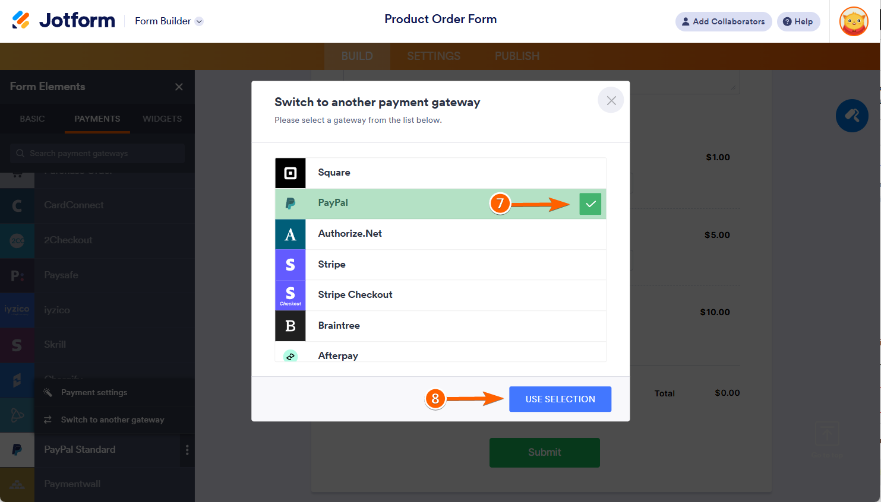Screen dimensions: 881x502
Task: Open the Settings tab
Action: (x=434, y=56)
